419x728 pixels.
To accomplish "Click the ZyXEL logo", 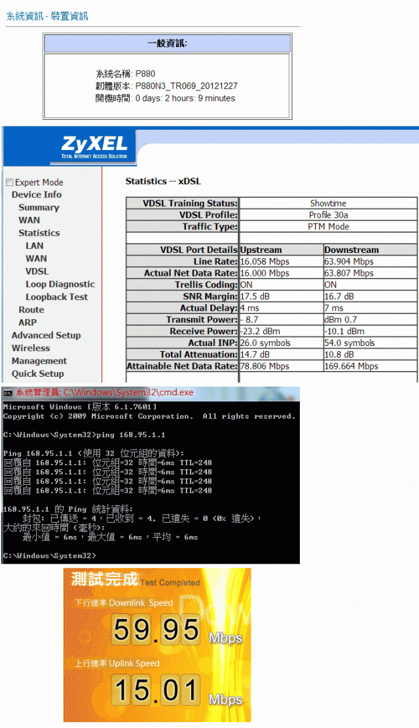I will 94,147.
